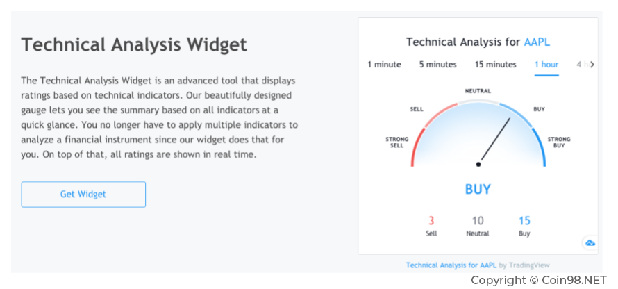The image size is (618, 289).
Task: Open the Technical Analysis for AAPL footer link
Action: (x=451, y=265)
